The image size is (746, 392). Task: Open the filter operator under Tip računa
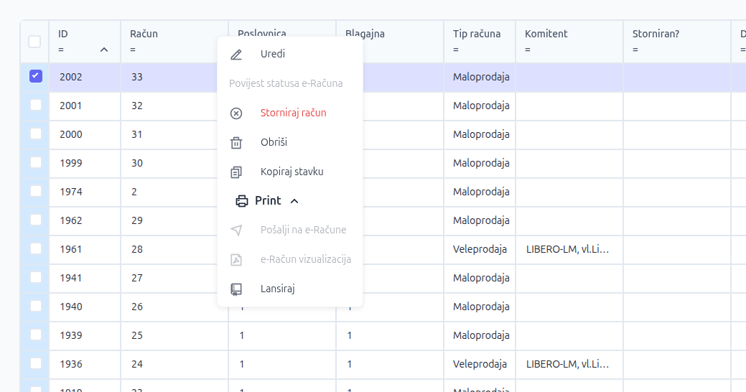[x=456, y=50]
